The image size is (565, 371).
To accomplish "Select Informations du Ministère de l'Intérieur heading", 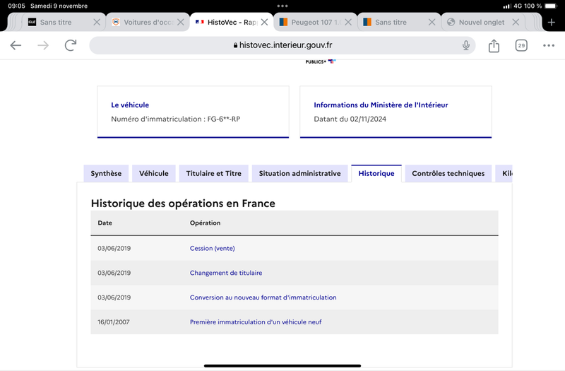I will click(381, 105).
